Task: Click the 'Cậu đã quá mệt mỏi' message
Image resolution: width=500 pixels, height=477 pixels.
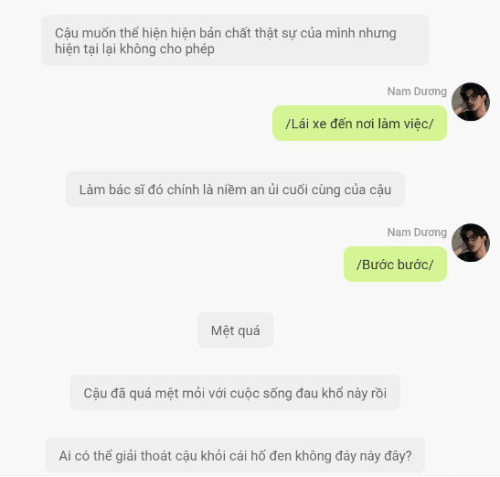Action: coord(235,393)
